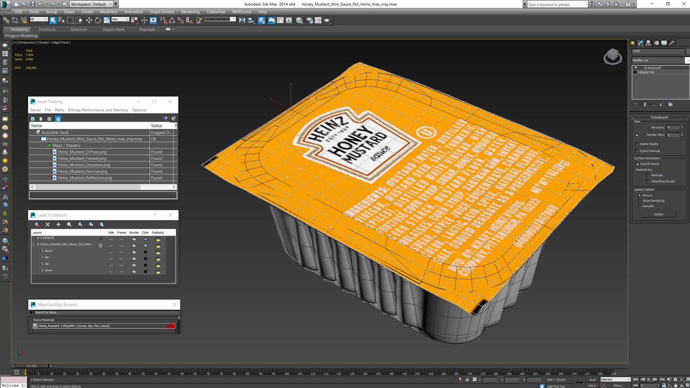Open the Curve Editor icon
690x388 pixels.
click(x=280, y=20)
